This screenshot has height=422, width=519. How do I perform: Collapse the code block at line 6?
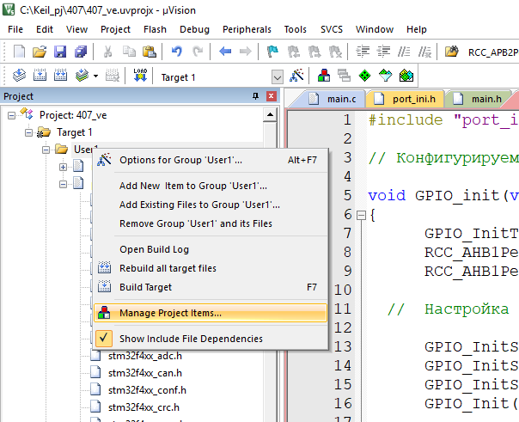point(361,216)
